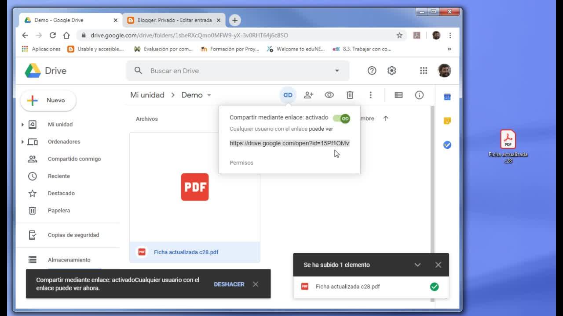The width and height of the screenshot is (563, 316).
Task: Toggle link sharing switch off
Action: pos(341,118)
